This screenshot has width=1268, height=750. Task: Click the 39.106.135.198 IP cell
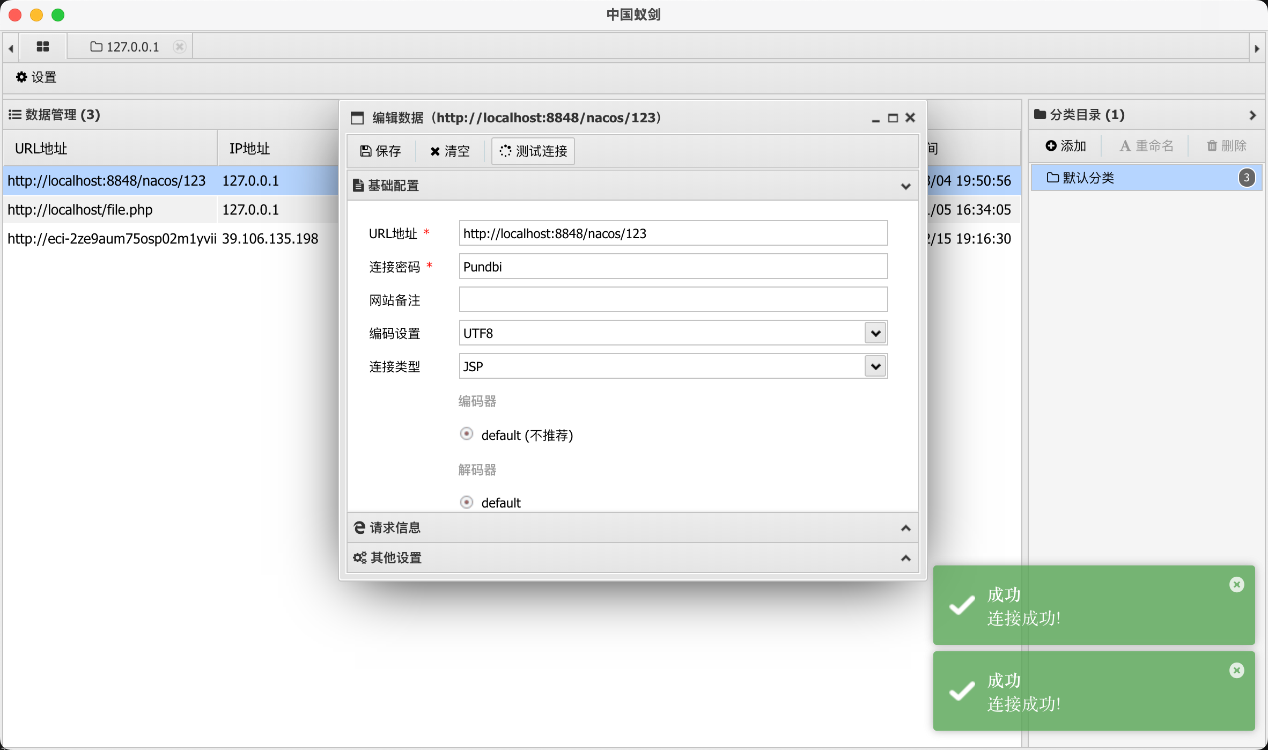[x=270, y=239]
